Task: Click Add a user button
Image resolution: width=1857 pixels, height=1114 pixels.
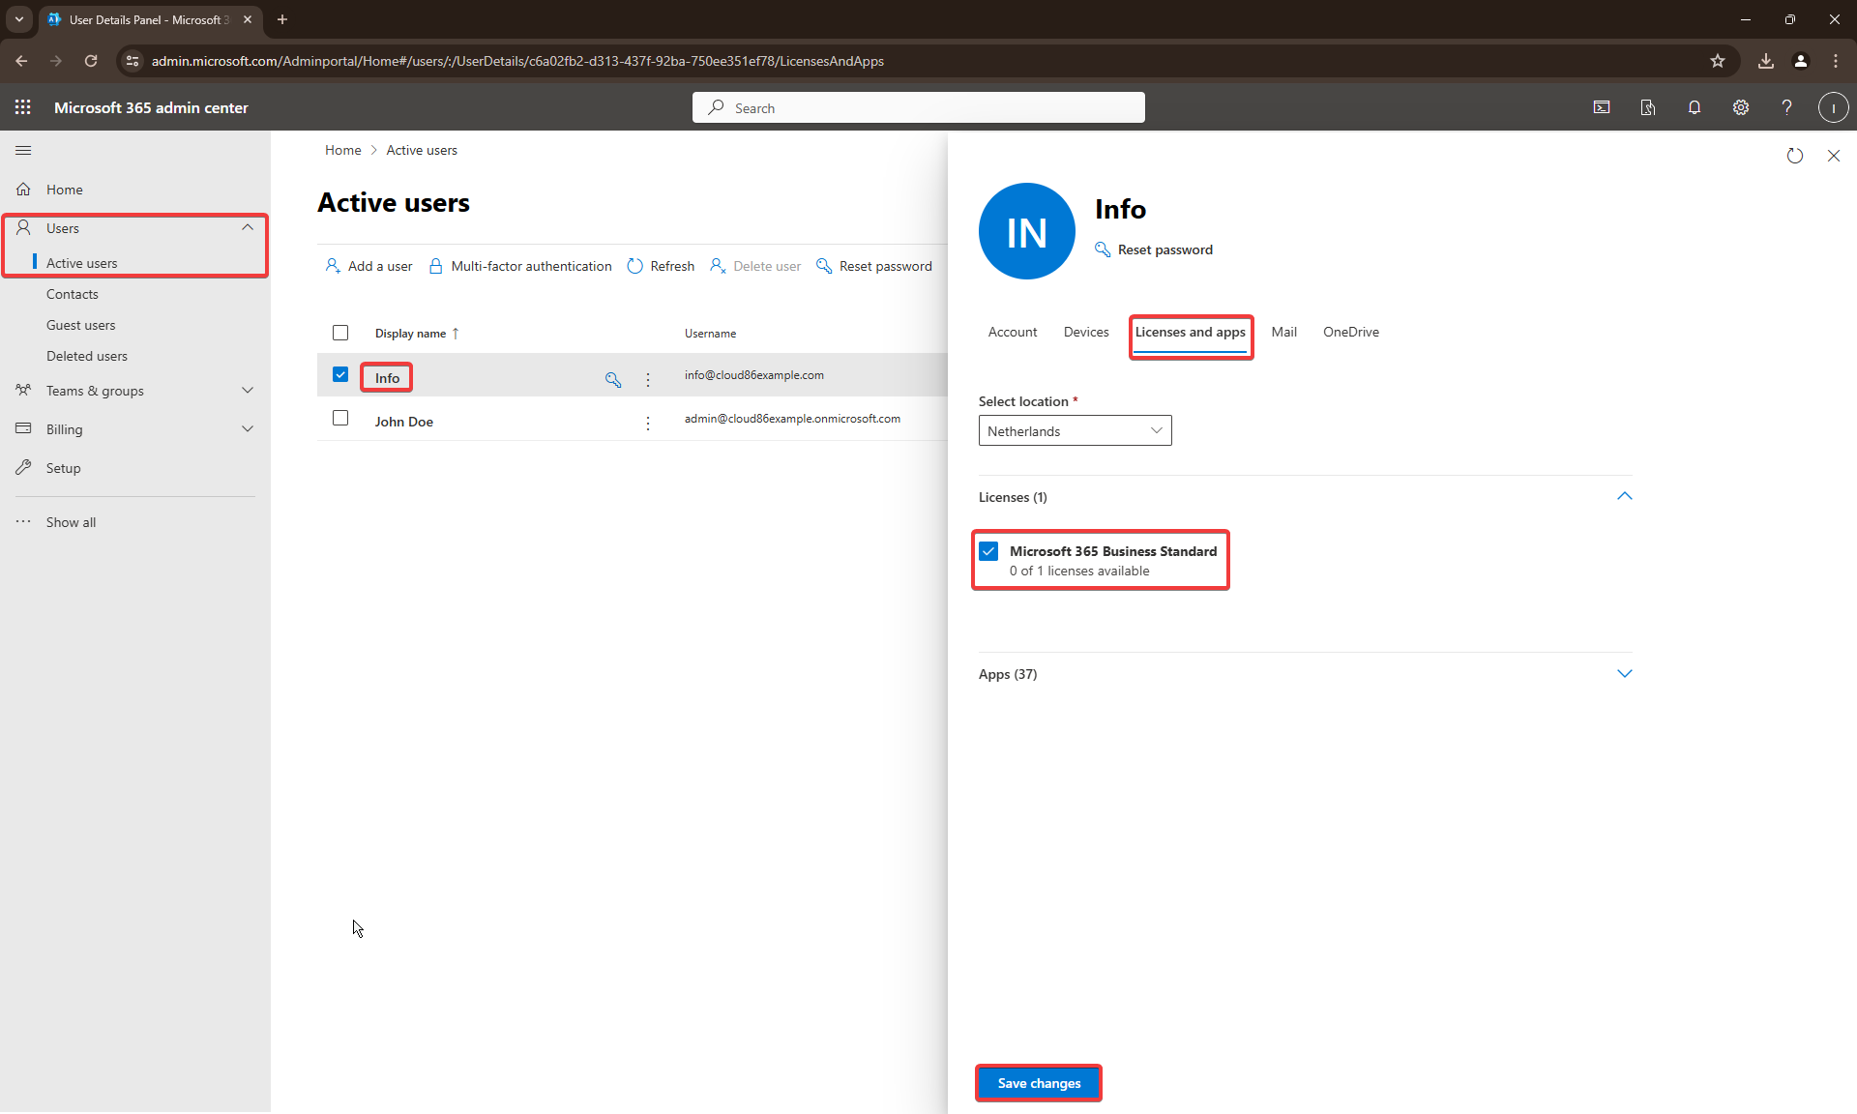Action: pos(368,266)
